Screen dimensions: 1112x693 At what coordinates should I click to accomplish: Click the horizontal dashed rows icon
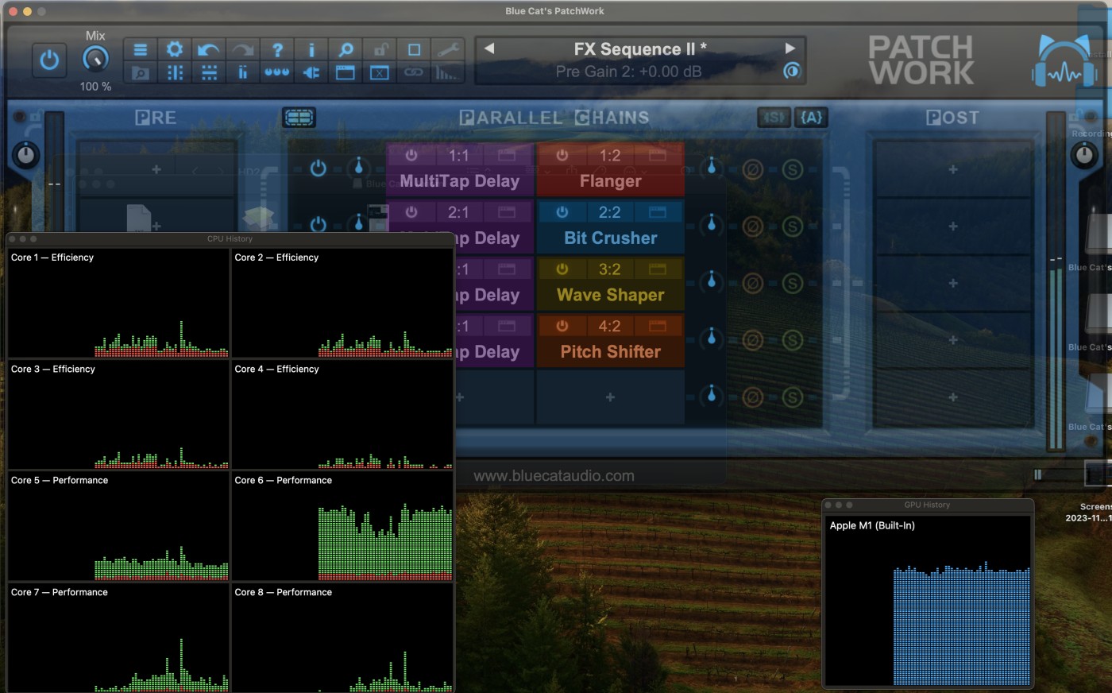click(209, 72)
